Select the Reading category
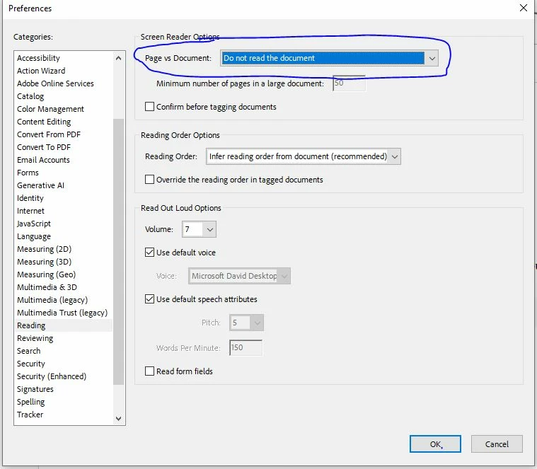Screen dimensions: 537x469 point(64,325)
